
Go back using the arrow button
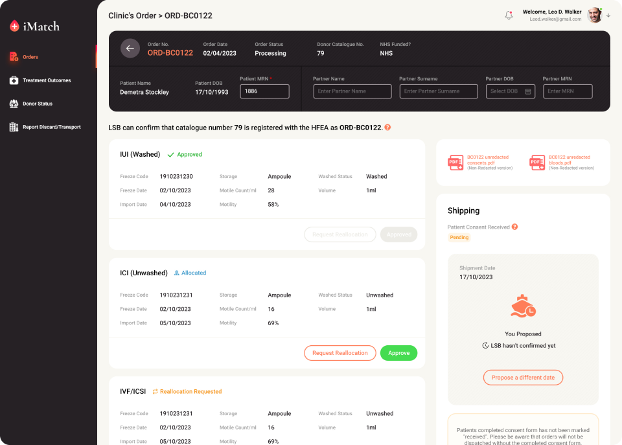pyautogui.click(x=130, y=49)
